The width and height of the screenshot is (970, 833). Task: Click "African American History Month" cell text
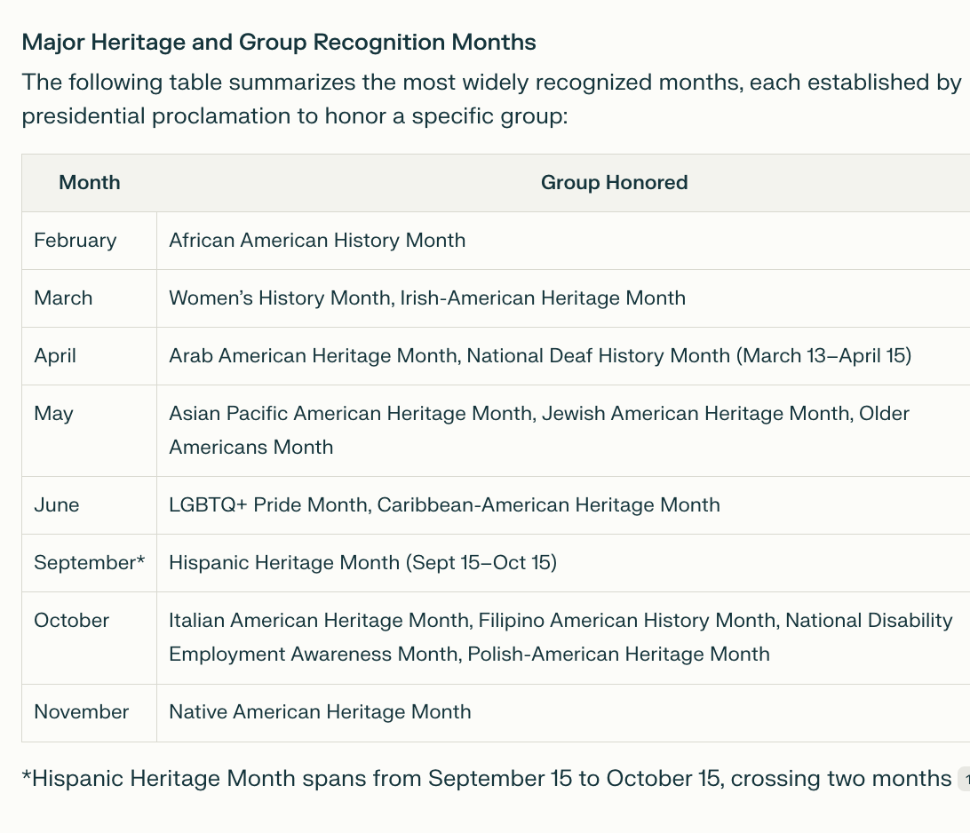click(x=317, y=241)
